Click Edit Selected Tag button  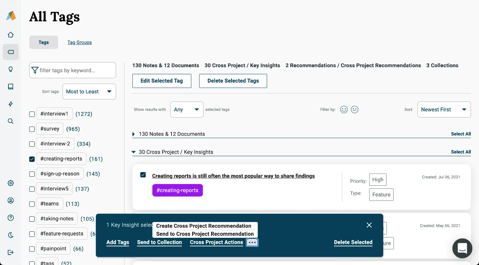pos(162,81)
